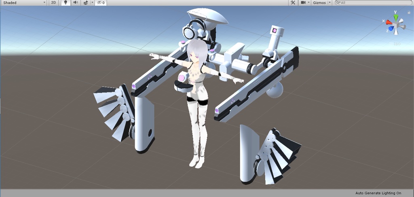Open scene camera settings icon

303,3
